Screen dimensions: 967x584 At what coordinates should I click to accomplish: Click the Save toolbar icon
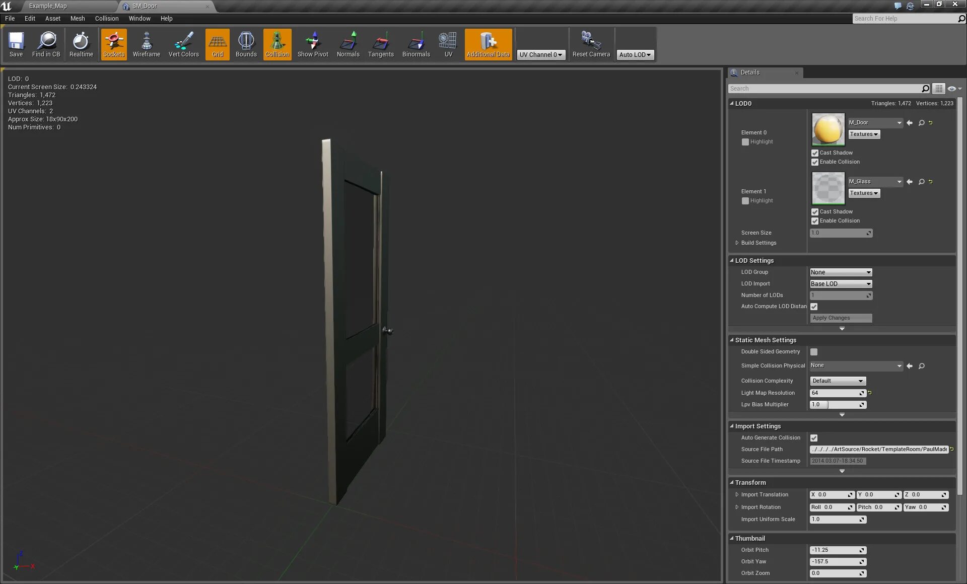pos(16,44)
